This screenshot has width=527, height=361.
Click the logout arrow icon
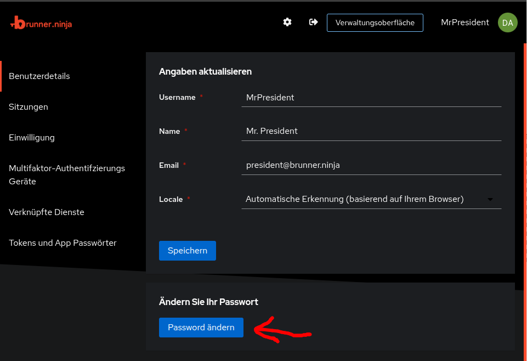click(313, 22)
